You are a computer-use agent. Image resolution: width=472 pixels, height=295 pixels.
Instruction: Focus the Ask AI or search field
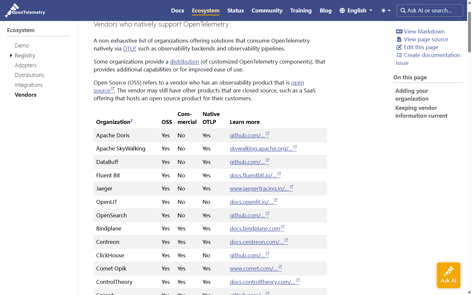coord(430,10)
